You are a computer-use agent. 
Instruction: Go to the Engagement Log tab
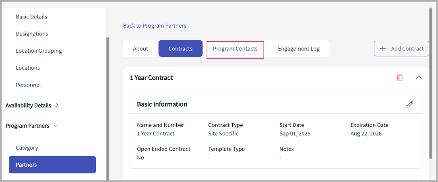(299, 49)
